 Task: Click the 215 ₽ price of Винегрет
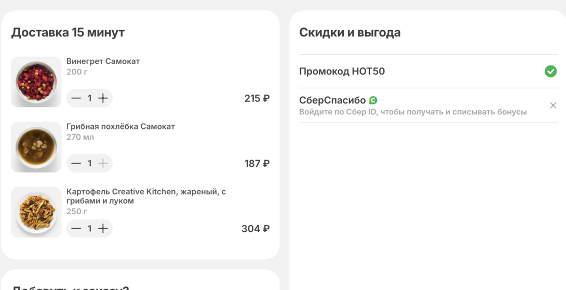tap(257, 98)
